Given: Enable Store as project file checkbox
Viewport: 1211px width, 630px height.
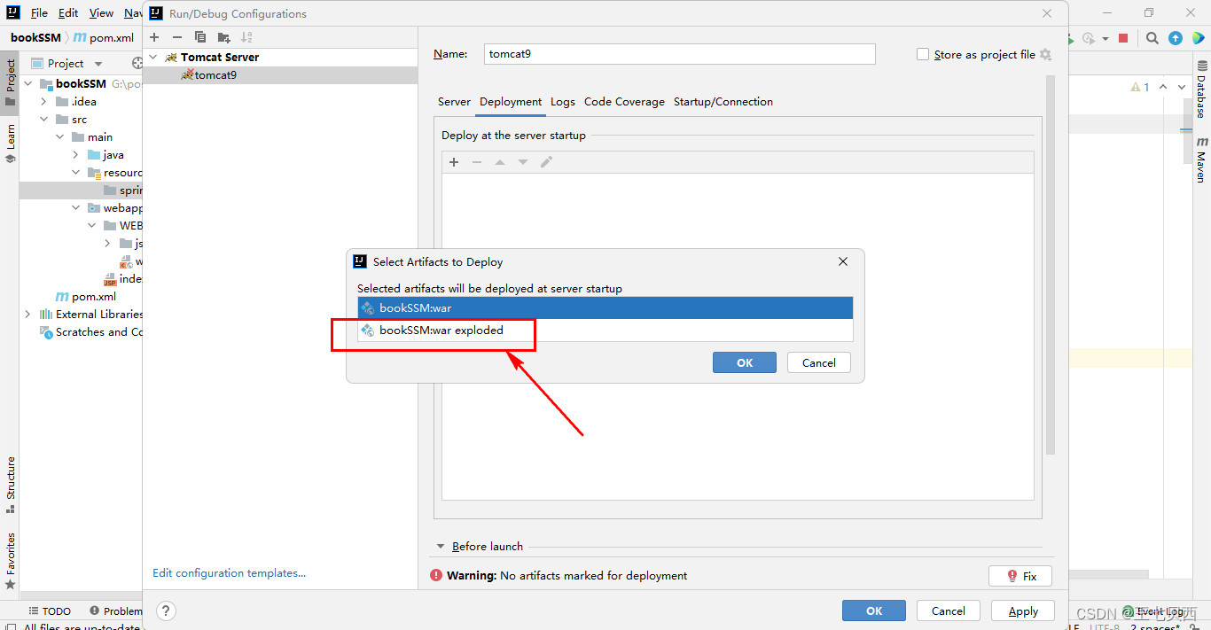Looking at the screenshot, I should (x=923, y=55).
